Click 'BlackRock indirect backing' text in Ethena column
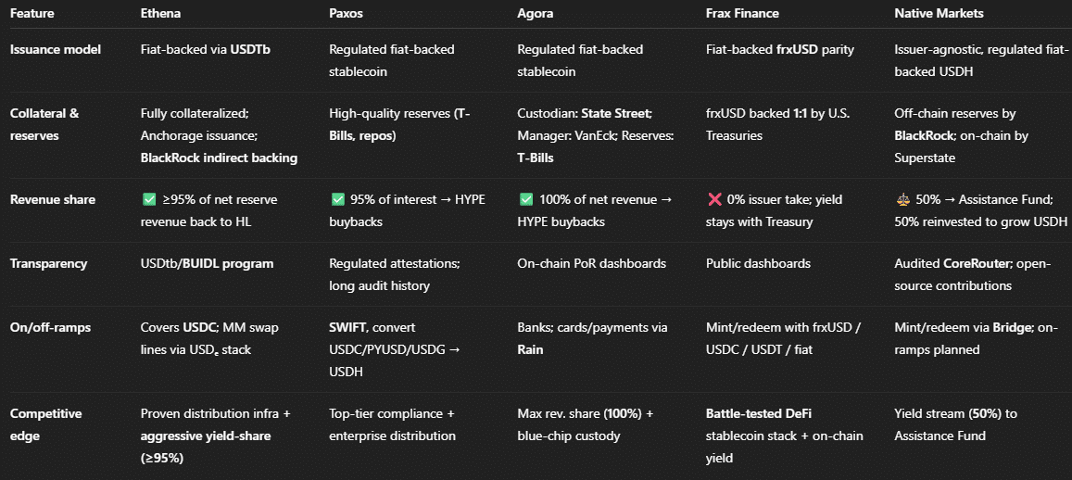1072x480 pixels. pyautogui.click(x=219, y=158)
